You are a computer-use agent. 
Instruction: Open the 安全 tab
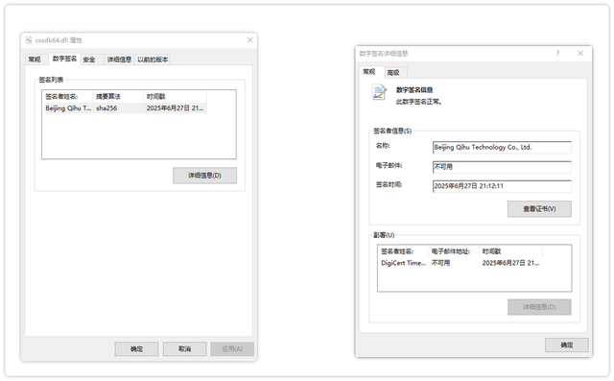[89, 60]
